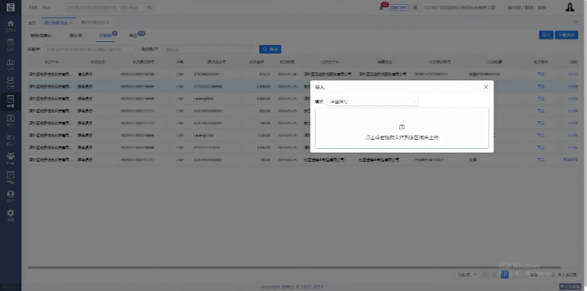Click the 订单CRM badge in header
The width and height of the screenshot is (587, 291).
(x=399, y=8)
